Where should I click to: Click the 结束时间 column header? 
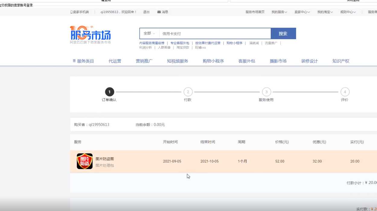tap(208, 142)
